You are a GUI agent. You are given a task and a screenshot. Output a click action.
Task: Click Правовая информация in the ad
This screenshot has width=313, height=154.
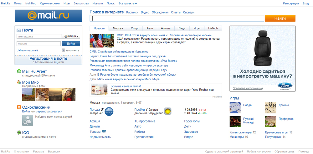point(248,88)
